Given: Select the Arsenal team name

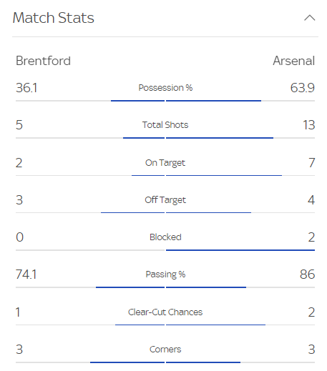Looking at the screenshot, I should point(294,61).
